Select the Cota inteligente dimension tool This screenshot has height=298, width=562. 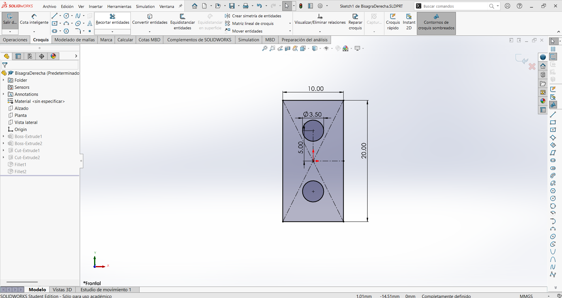tap(34, 19)
